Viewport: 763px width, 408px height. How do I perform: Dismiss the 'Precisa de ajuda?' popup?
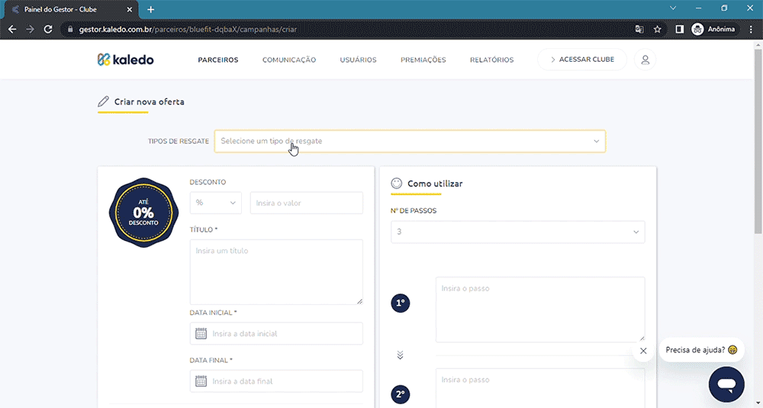(643, 351)
